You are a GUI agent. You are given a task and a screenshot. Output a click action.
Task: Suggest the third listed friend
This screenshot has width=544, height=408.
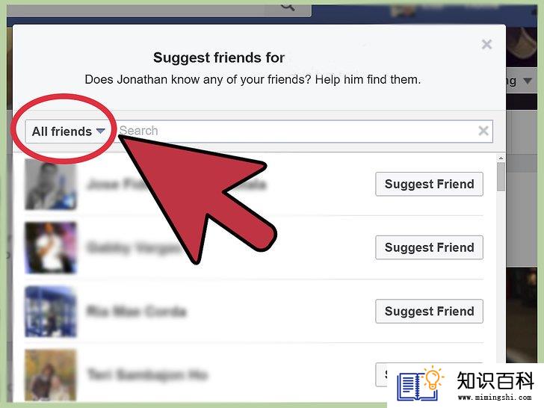click(429, 311)
